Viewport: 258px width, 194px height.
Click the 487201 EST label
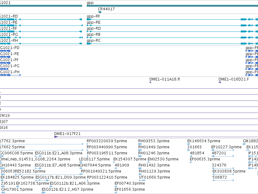click(219, 153)
